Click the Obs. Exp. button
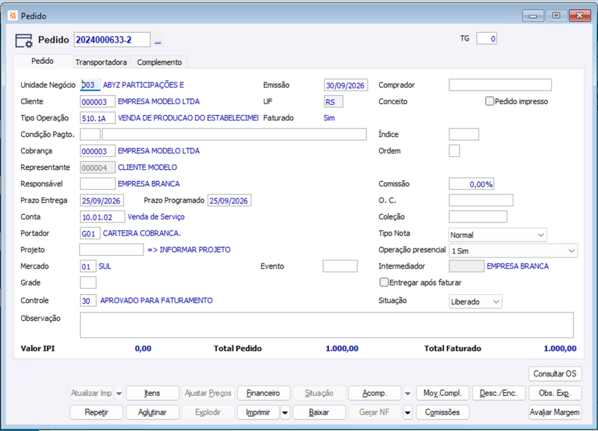598x431 pixels. pyautogui.click(x=555, y=393)
